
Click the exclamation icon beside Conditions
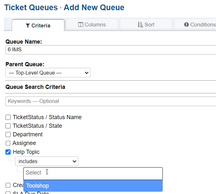pos(186,25)
